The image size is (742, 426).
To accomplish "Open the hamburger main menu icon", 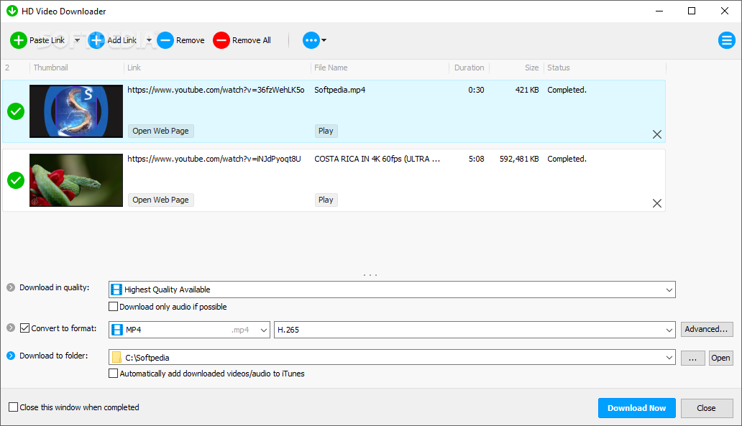I will point(726,40).
